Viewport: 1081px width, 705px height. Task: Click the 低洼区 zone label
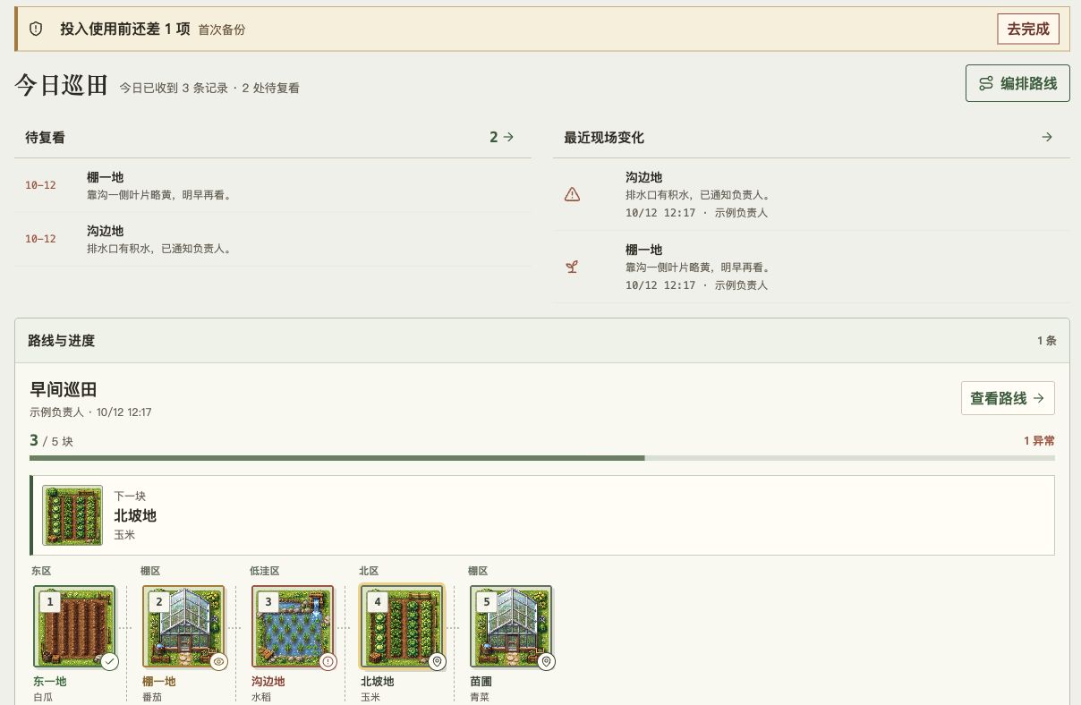coord(264,571)
